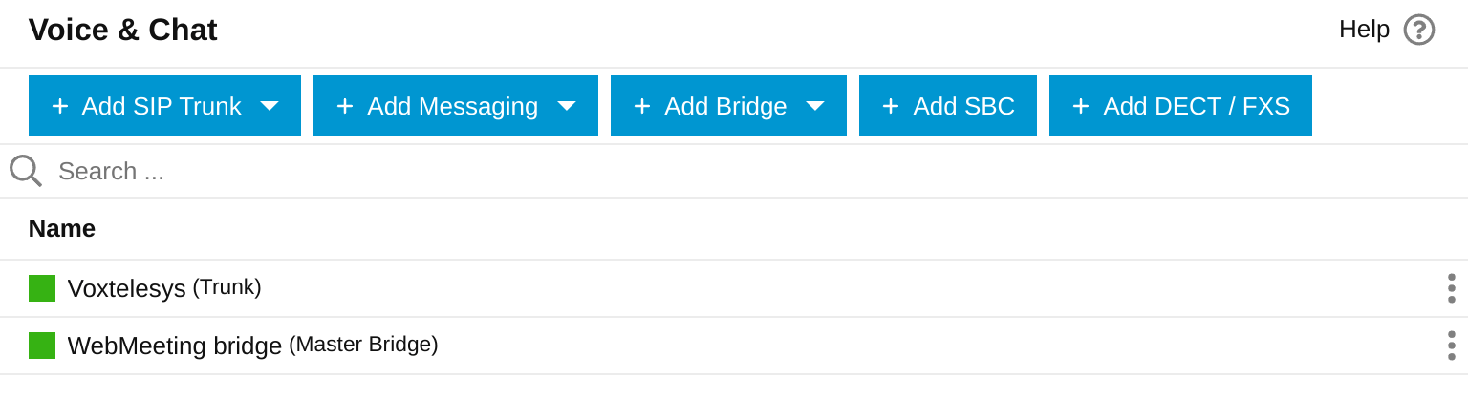Click the plus icon on Add Bridge
1468x398 pixels.
coord(642,106)
